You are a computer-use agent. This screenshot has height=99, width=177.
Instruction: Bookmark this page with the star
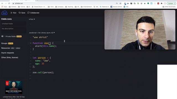click(x=120, y=4)
